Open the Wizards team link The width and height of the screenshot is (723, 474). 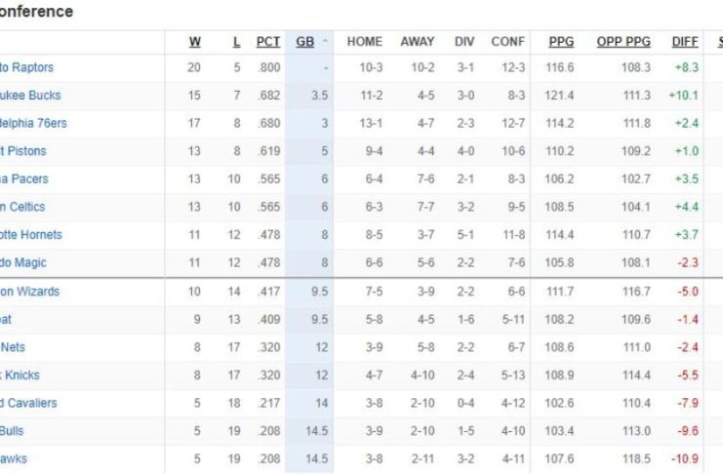30,292
